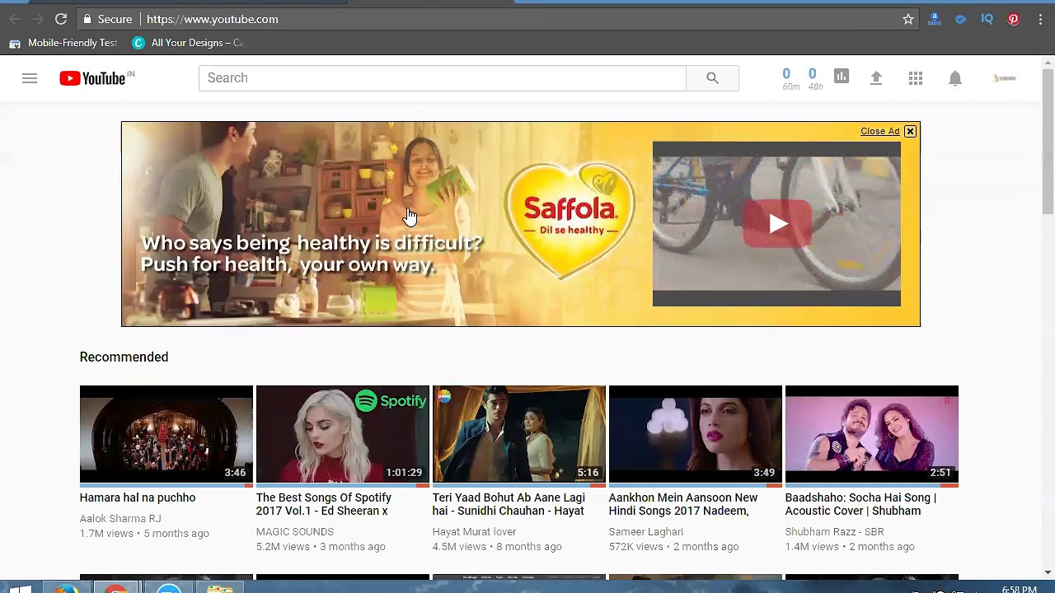Visit the Sameer Laghari channel

tap(646, 532)
